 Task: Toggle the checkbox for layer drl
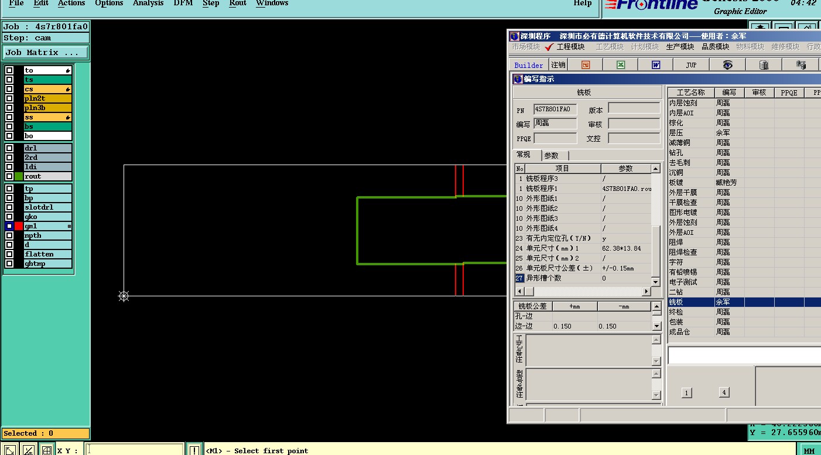pyautogui.click(x=9, y=148)
